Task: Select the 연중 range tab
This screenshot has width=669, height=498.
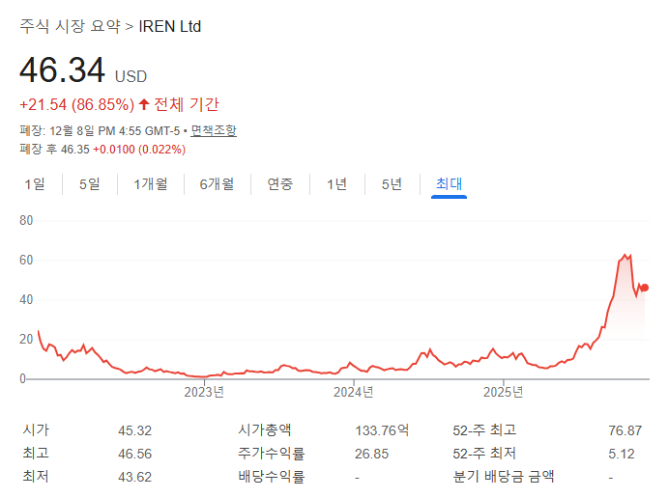Action: [x=280, y=184]
